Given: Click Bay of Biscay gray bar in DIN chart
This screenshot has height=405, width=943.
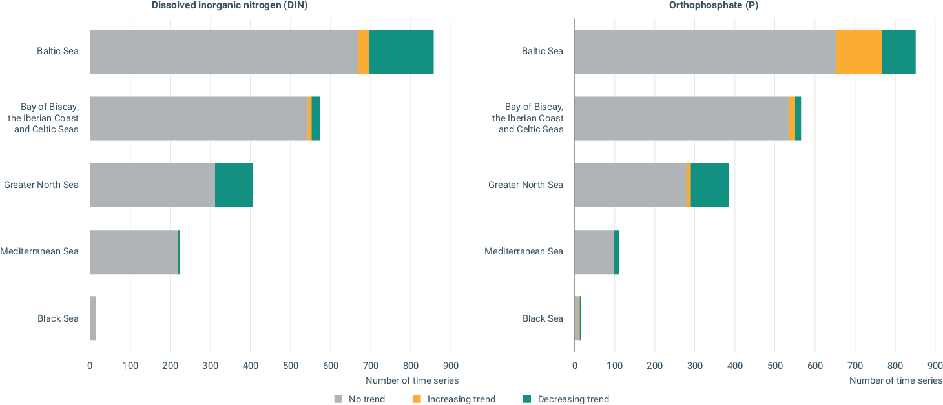Looking at the screenshot, I should point(199,119).
